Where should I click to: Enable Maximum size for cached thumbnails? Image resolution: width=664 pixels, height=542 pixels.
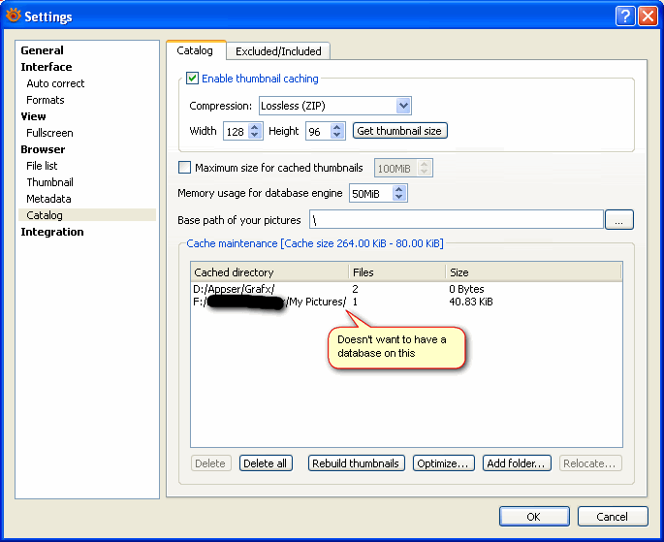(185, 168)
